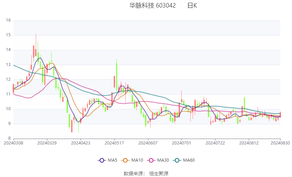Click the x-axis date 20240308
This screenshot has width=292, height=177.
point(13,143)
